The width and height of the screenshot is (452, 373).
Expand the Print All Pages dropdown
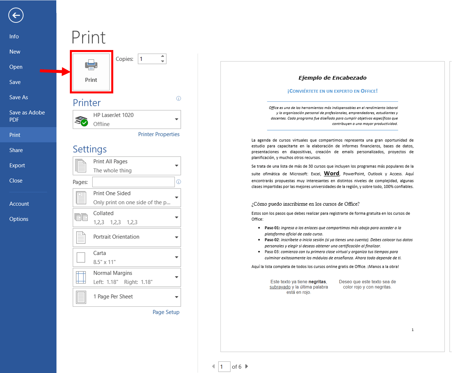127,166
